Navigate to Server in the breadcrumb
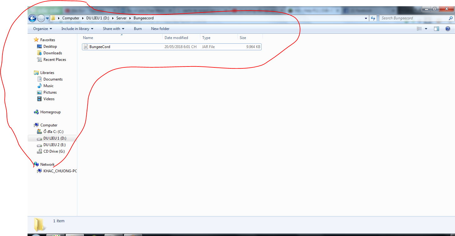This screenshot has width=455, height=236. point(121,18)
